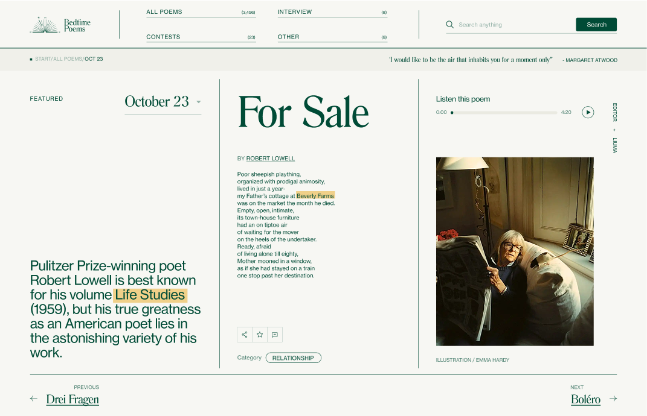Open previous poem Drei Fragen
Image resolution: width=647 pixels, height=416 pixels.
pyautogui.click(x=72, y=400)
